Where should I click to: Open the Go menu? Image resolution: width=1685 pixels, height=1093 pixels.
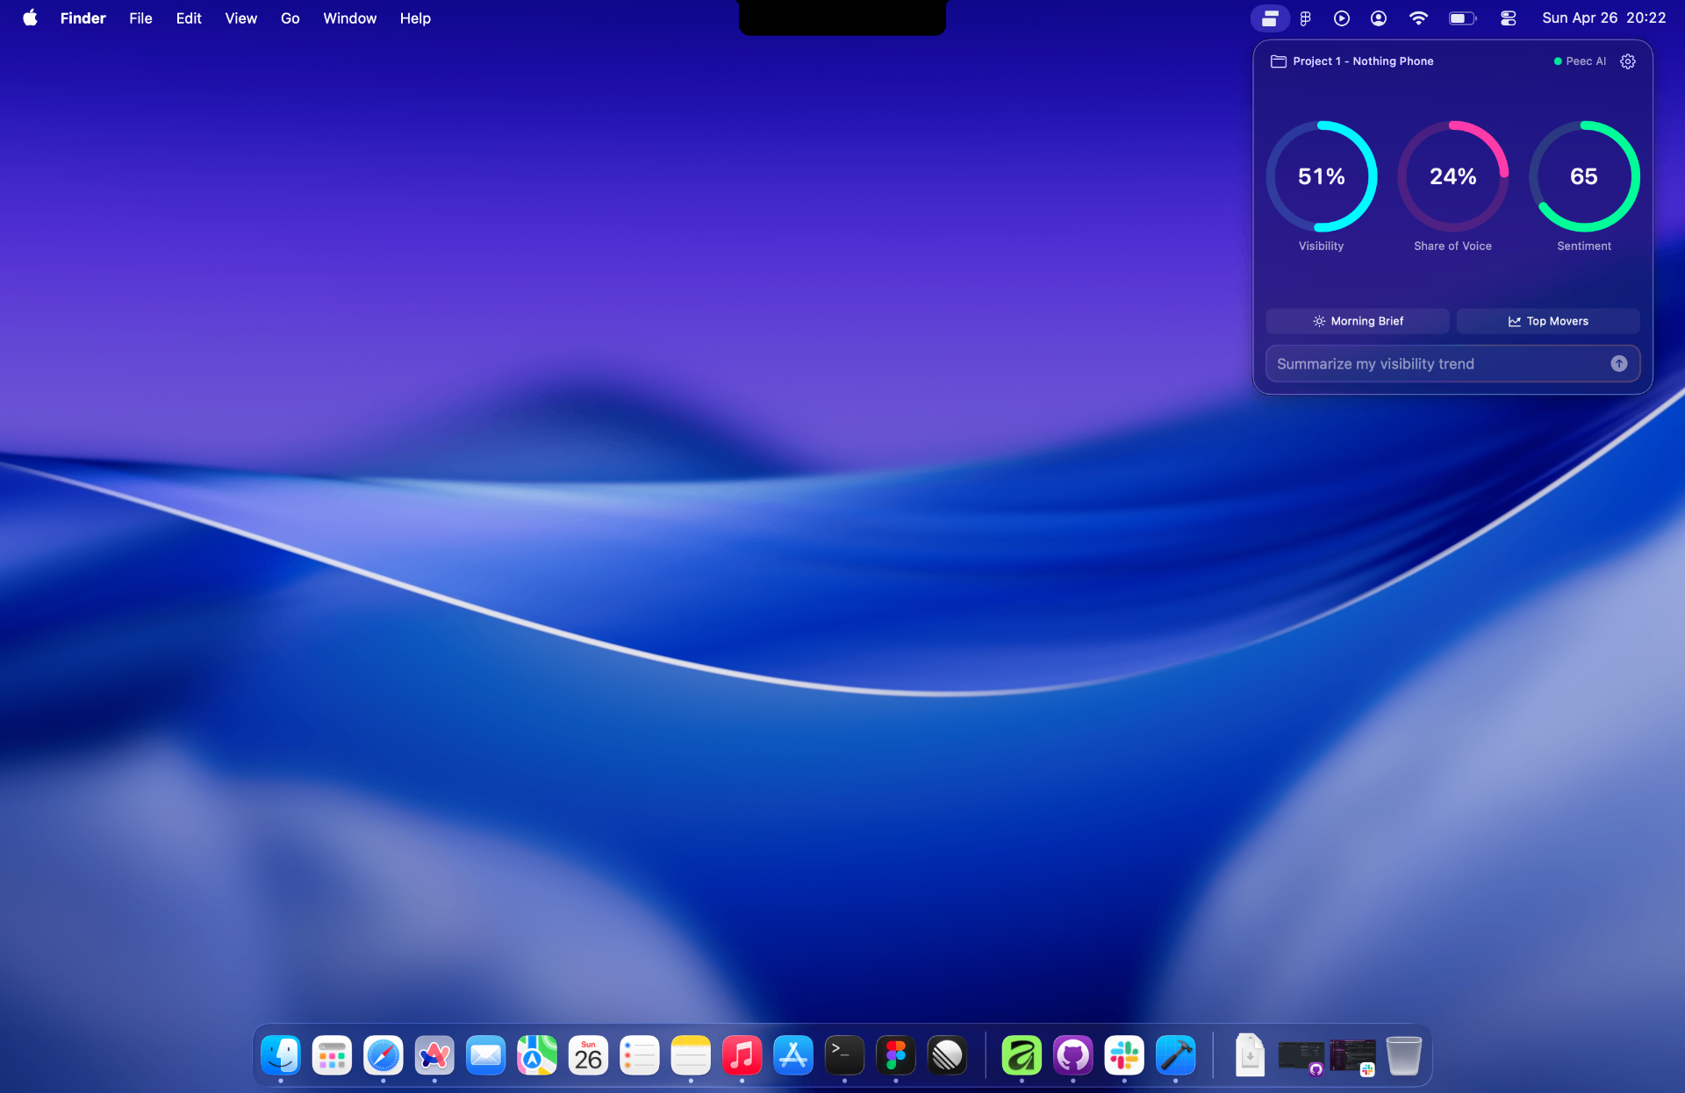[290, 18]
